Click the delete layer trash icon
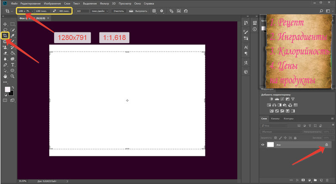Image resolution: width=336 pixels, height=184 pixels. 328,180
